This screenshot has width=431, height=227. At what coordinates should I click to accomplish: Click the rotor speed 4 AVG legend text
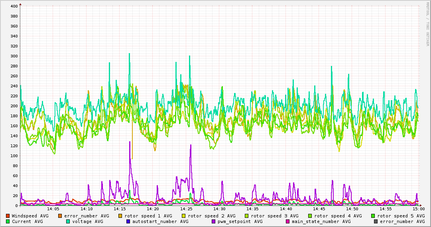click(338, 216)
